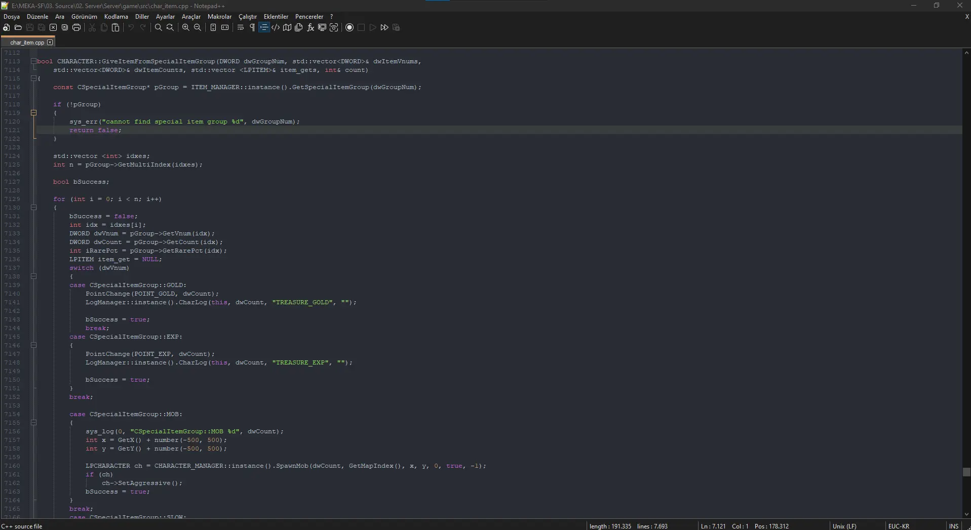Toggle show all characters pilcrow icon
The height and width of the screenshot is (530, 971).
(252, 27)
